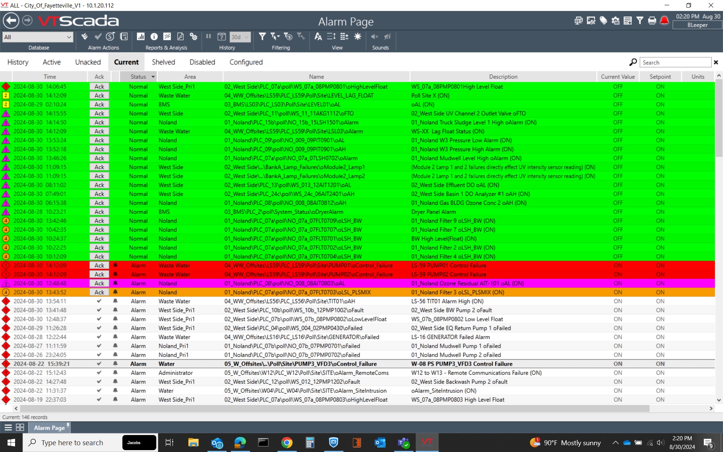The width and height of the screenshot is (723, 452).
Task: Click the alarm Search input field
Action: (675, 63)
